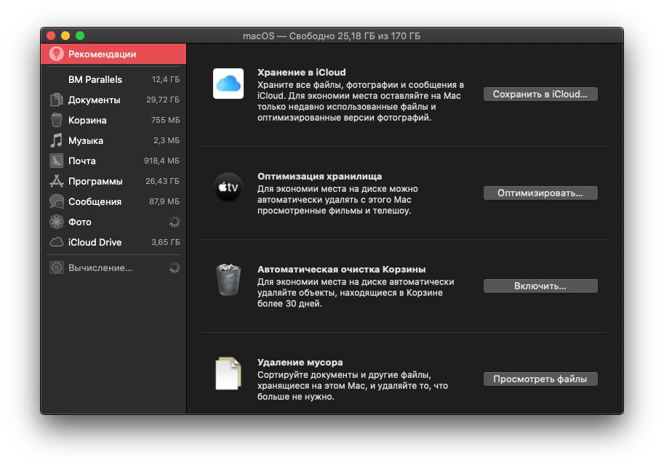Open the Документы category
The height and width of the screenshot is (468, 664).
pos(113,100)
